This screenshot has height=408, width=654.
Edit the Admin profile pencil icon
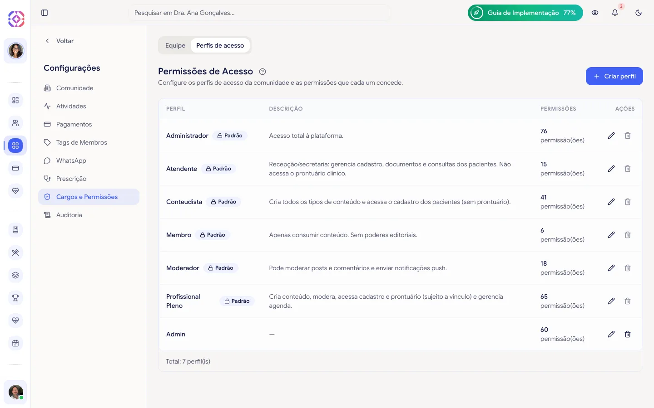click(611, 334)
